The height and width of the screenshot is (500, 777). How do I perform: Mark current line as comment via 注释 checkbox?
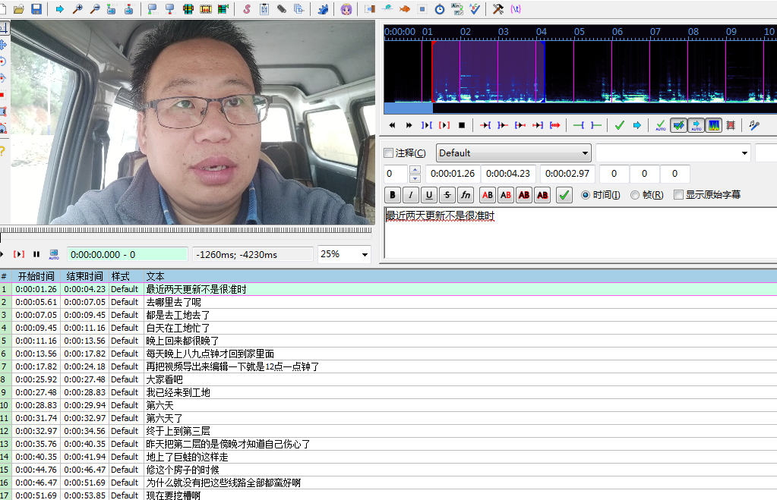(x=387, y=153)
